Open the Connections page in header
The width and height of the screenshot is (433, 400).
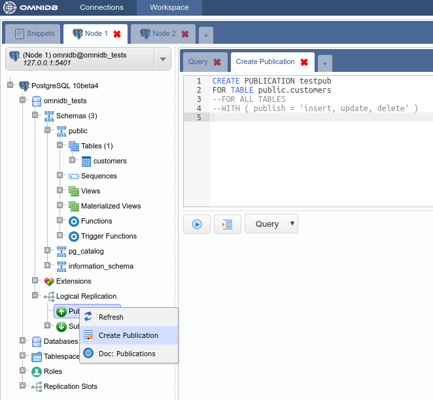coord(101,8)
